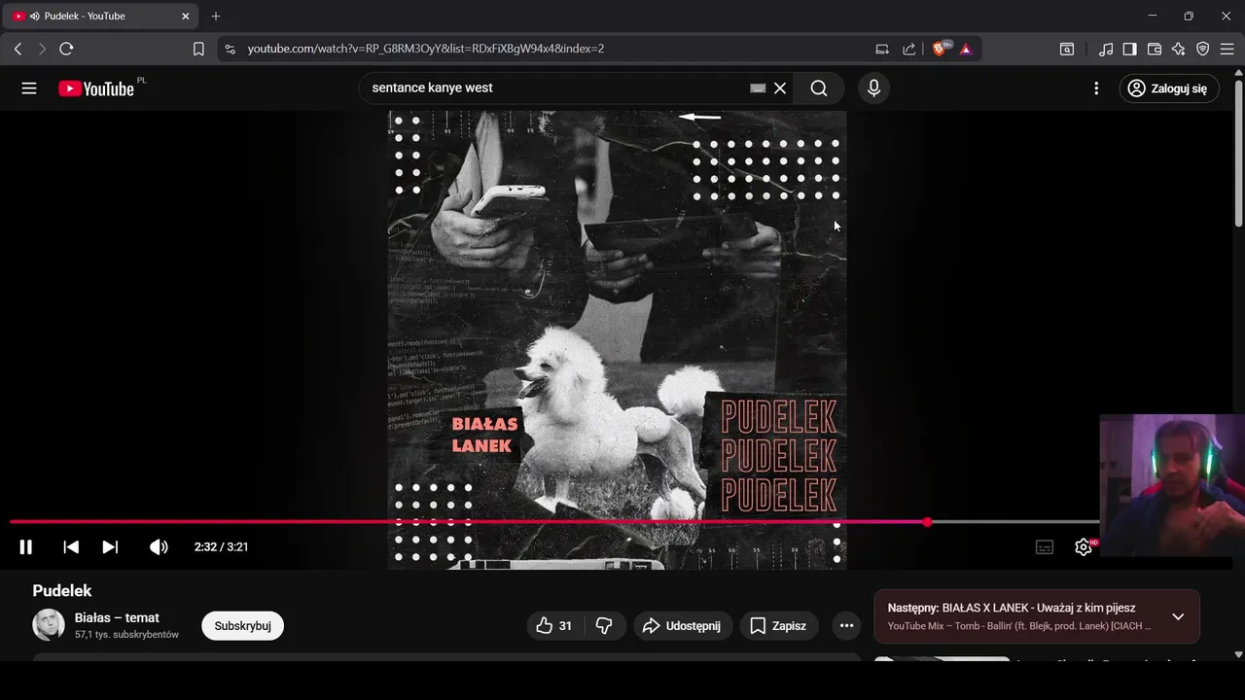Open the Białas – temat channel link

[x=117, y=617]
